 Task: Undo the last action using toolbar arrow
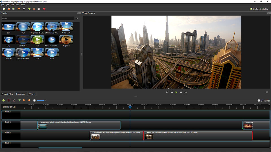[19, 9]
